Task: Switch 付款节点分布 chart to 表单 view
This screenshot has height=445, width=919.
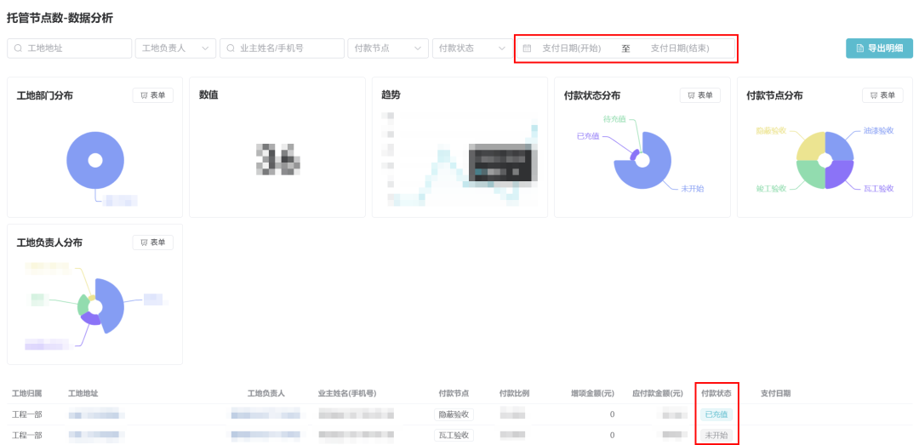Action: click(882, 95)
